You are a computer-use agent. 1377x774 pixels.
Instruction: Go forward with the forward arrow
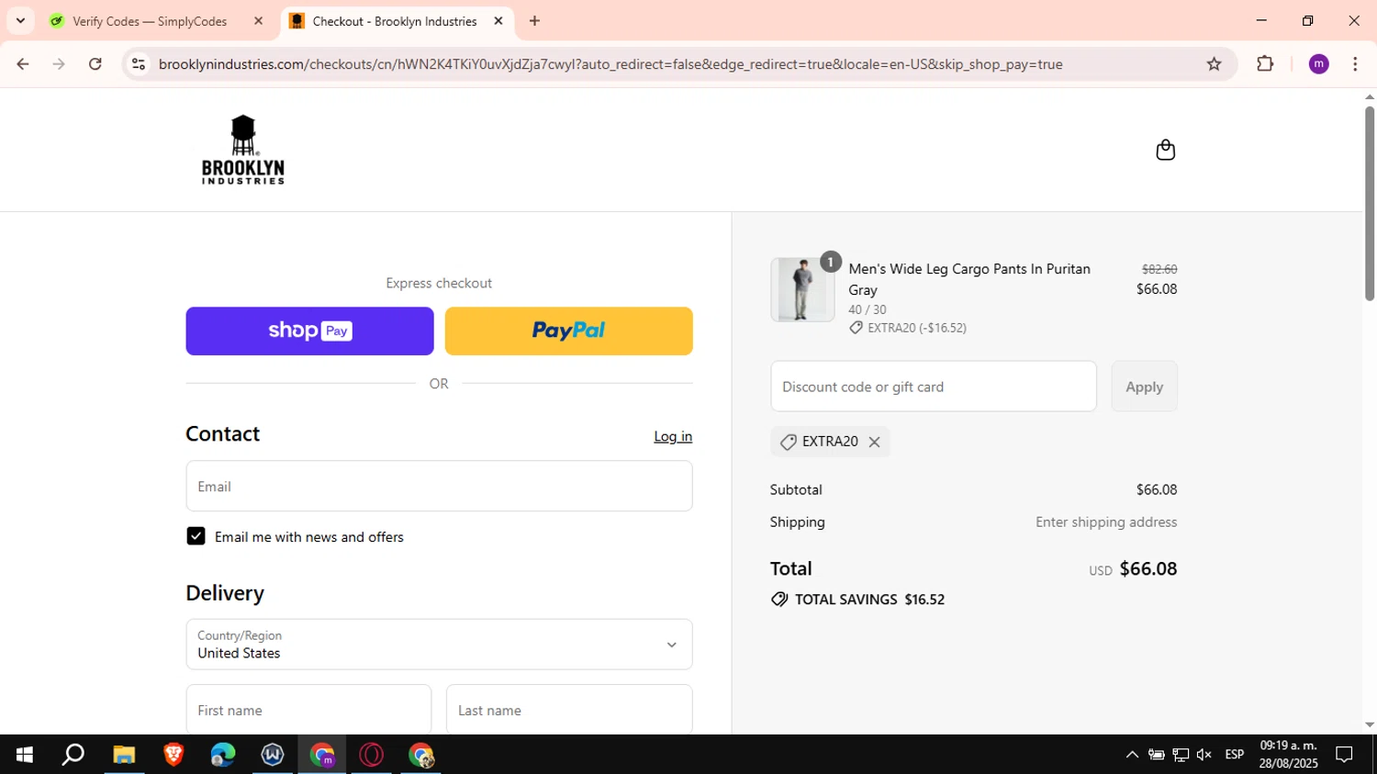coord(59,64)
